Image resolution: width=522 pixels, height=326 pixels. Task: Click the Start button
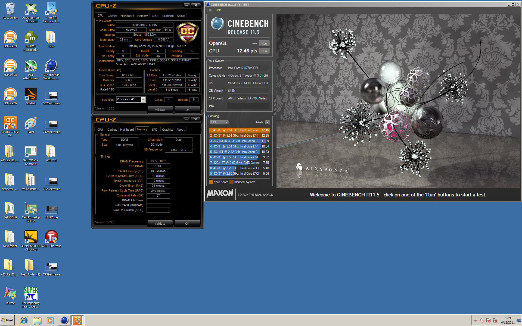coord(8,320)
